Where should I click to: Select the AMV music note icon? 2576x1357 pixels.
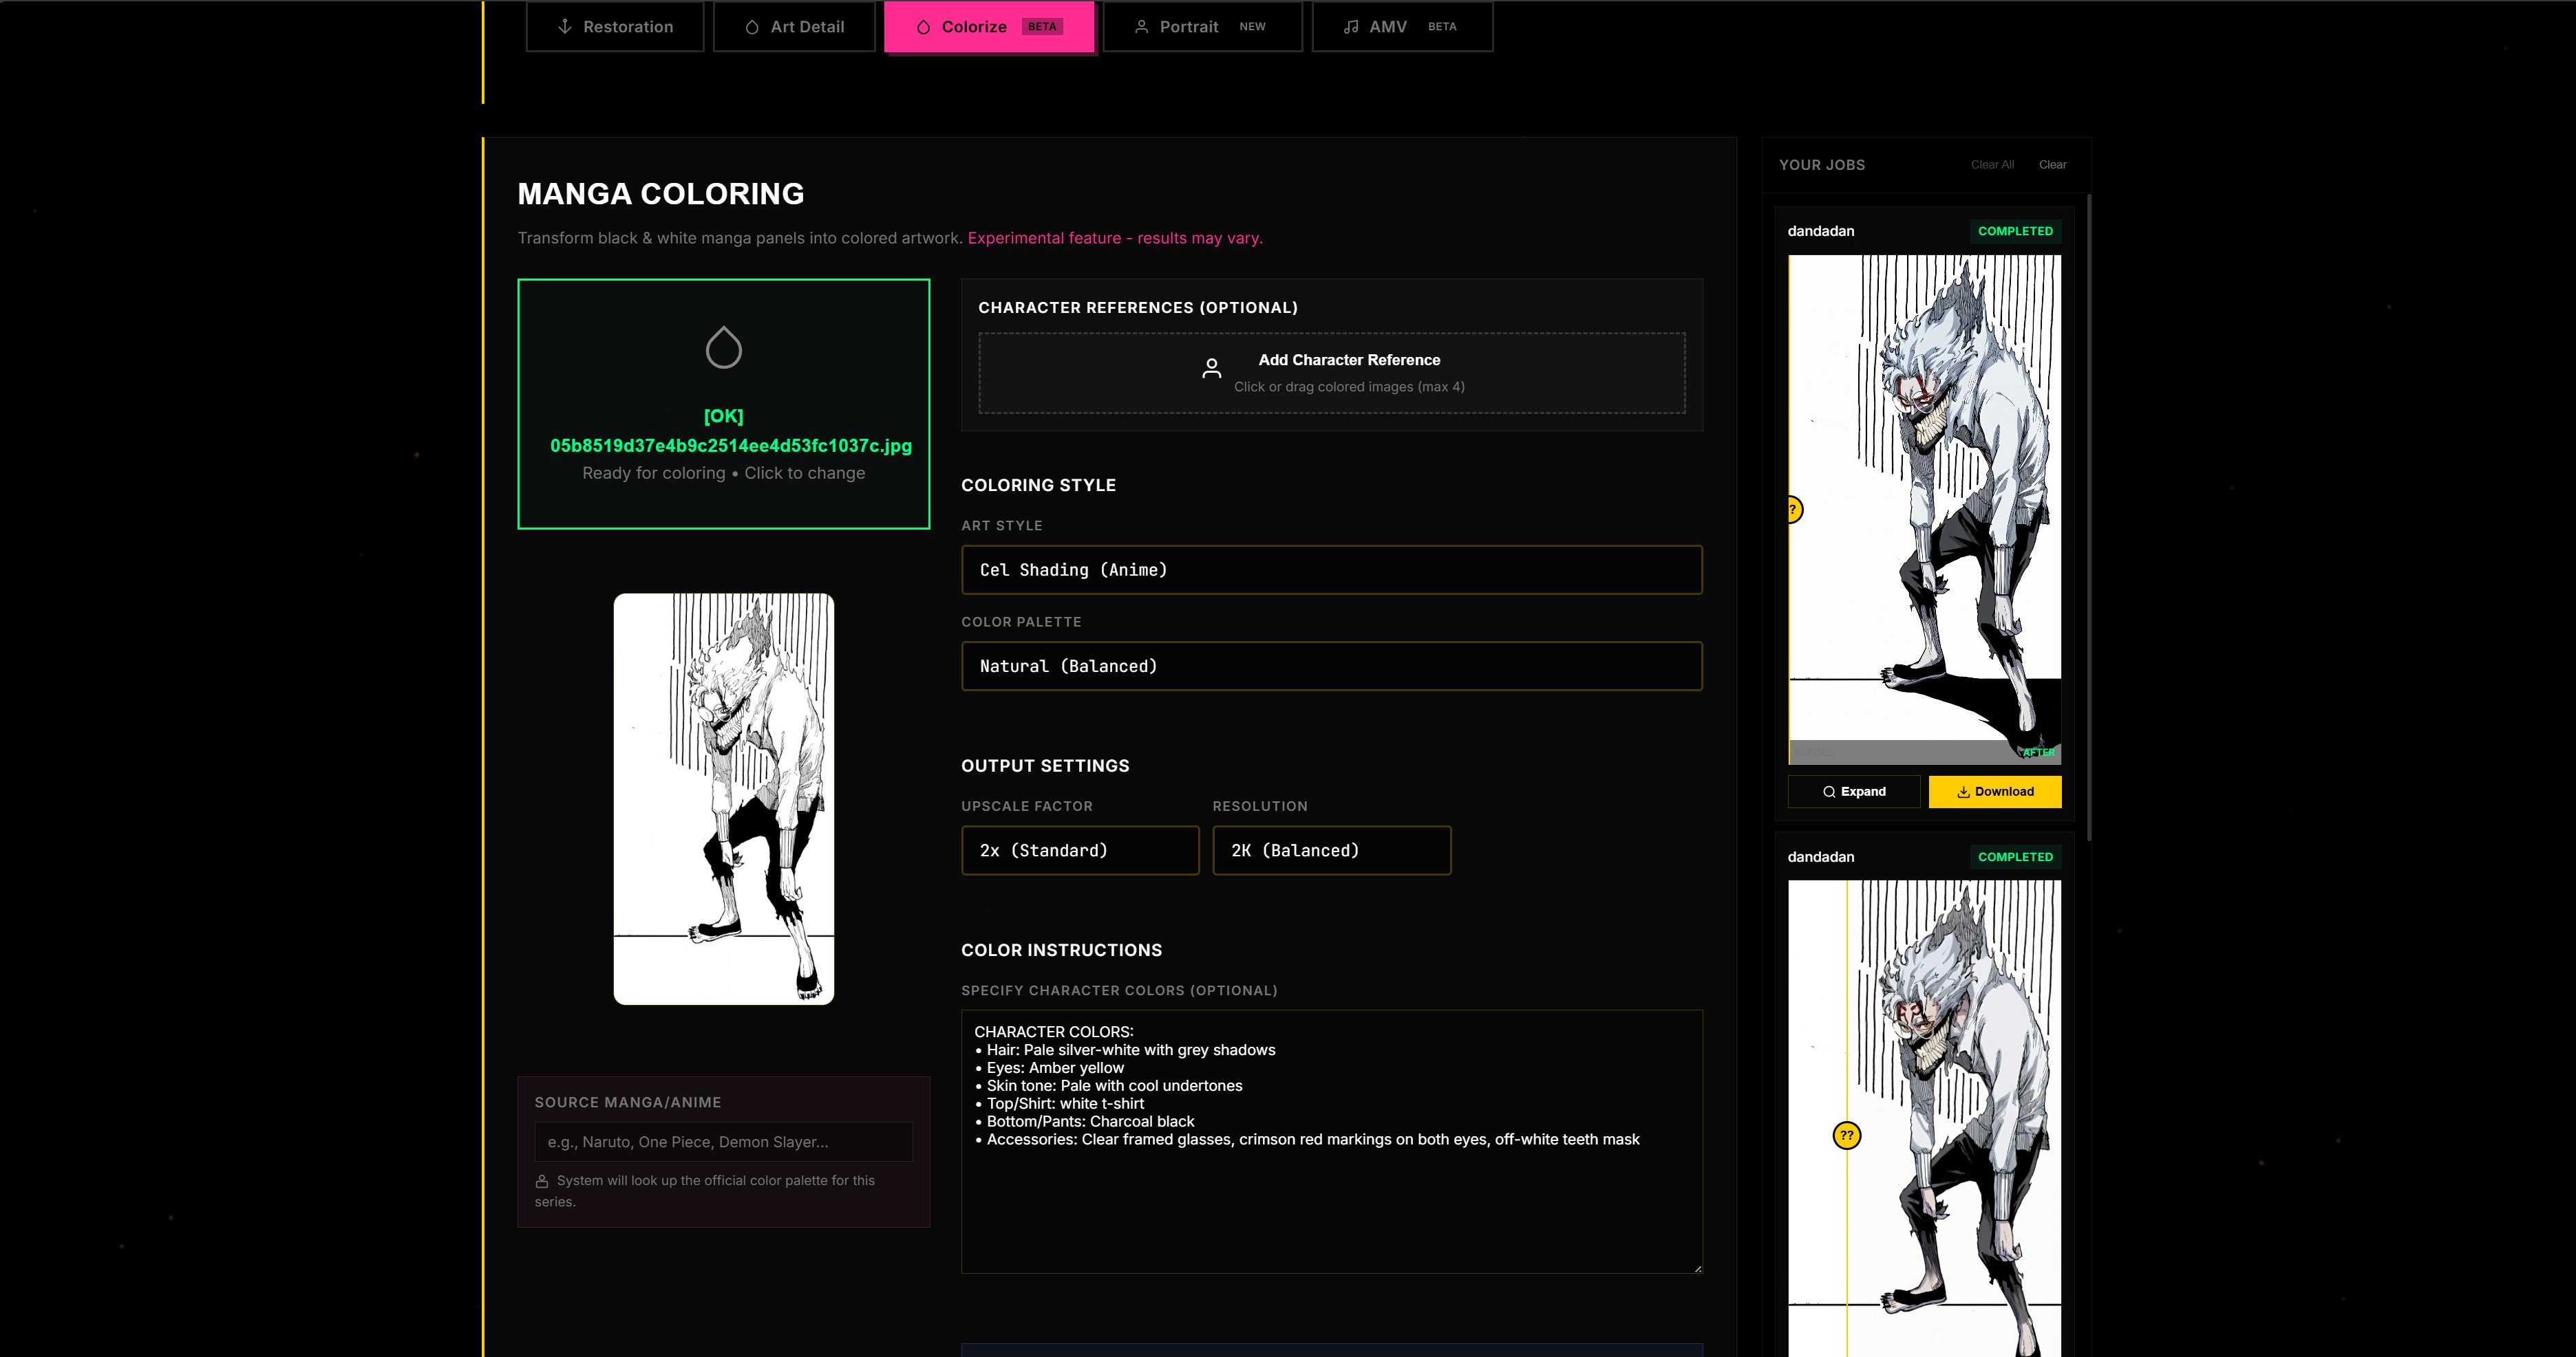coord(1352,26)
